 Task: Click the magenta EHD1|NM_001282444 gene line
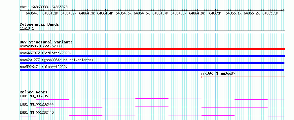pyautogui.click(x=152, y=107)
